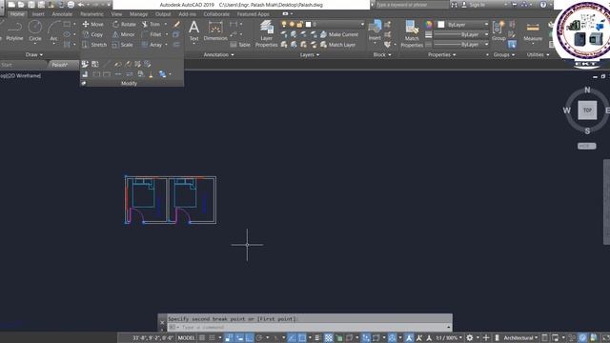Toggle object snap in status bar
Viewport: 610px width, 343px height.
[x=302, y=338]
